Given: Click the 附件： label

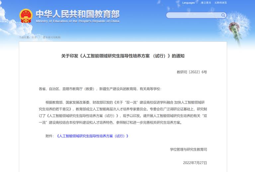Looking at the screenshot, I should click(49, 136).
